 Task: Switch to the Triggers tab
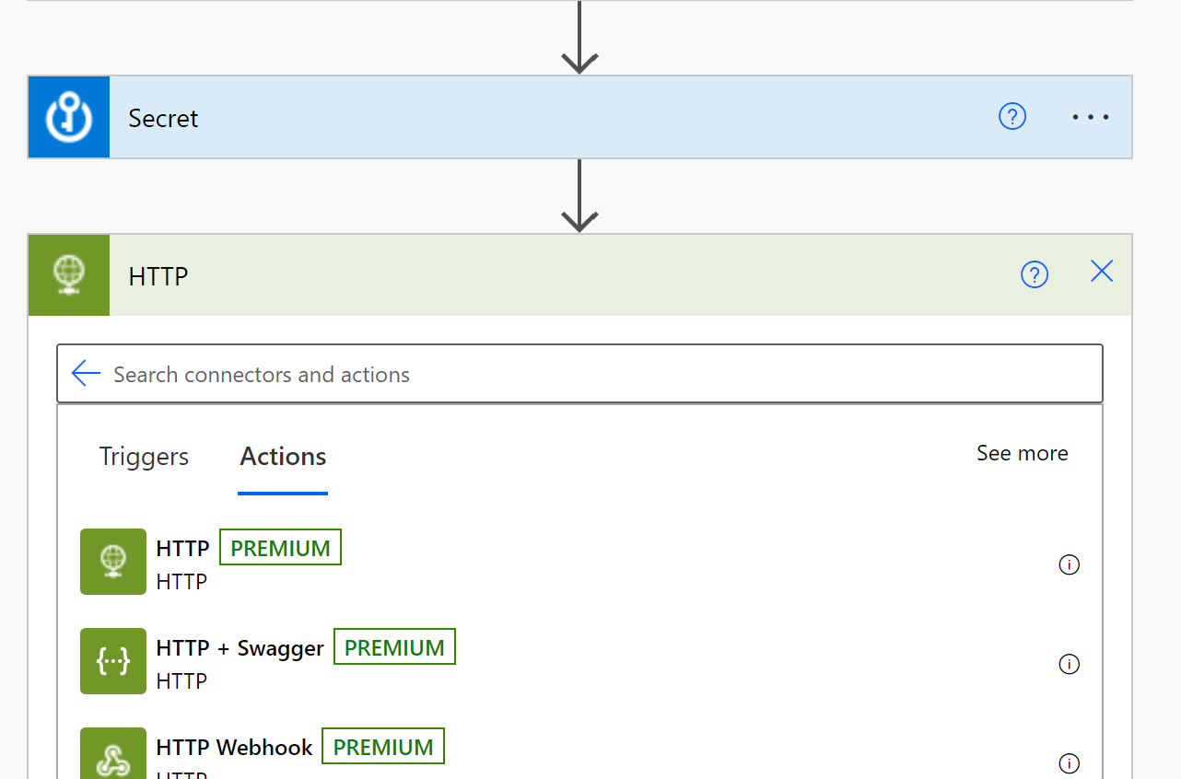tap(144, 457)
